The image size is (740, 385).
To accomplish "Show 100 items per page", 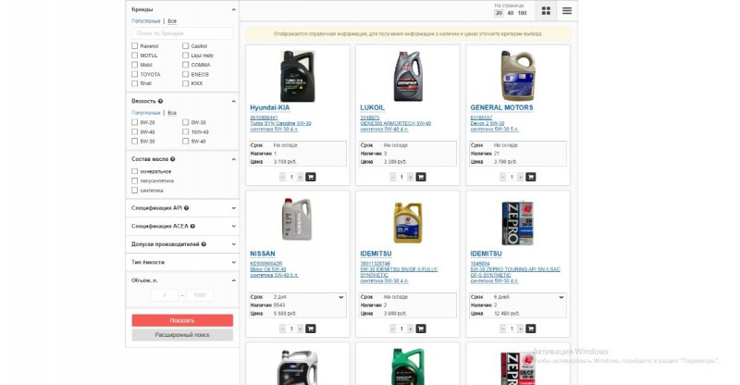I will click(522, 13).
